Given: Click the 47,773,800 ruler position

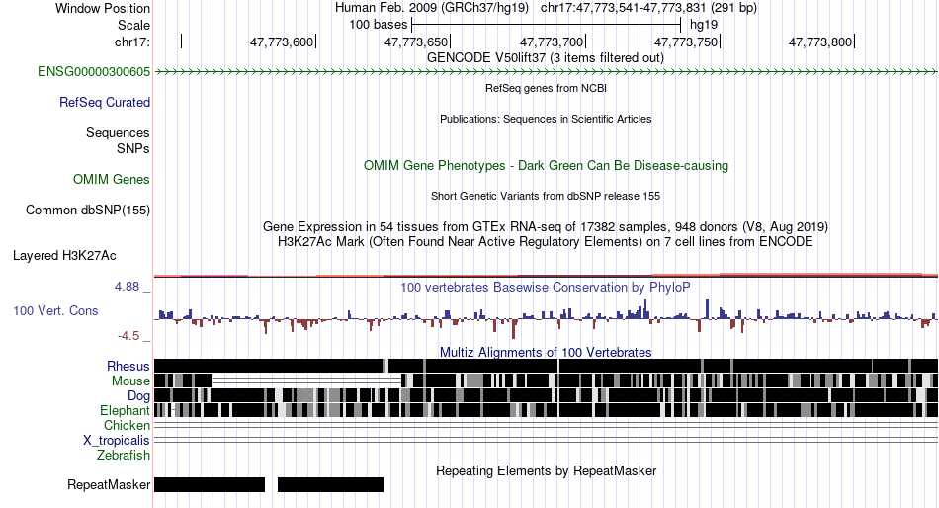Looking at the screenshot, I should 820,42.
